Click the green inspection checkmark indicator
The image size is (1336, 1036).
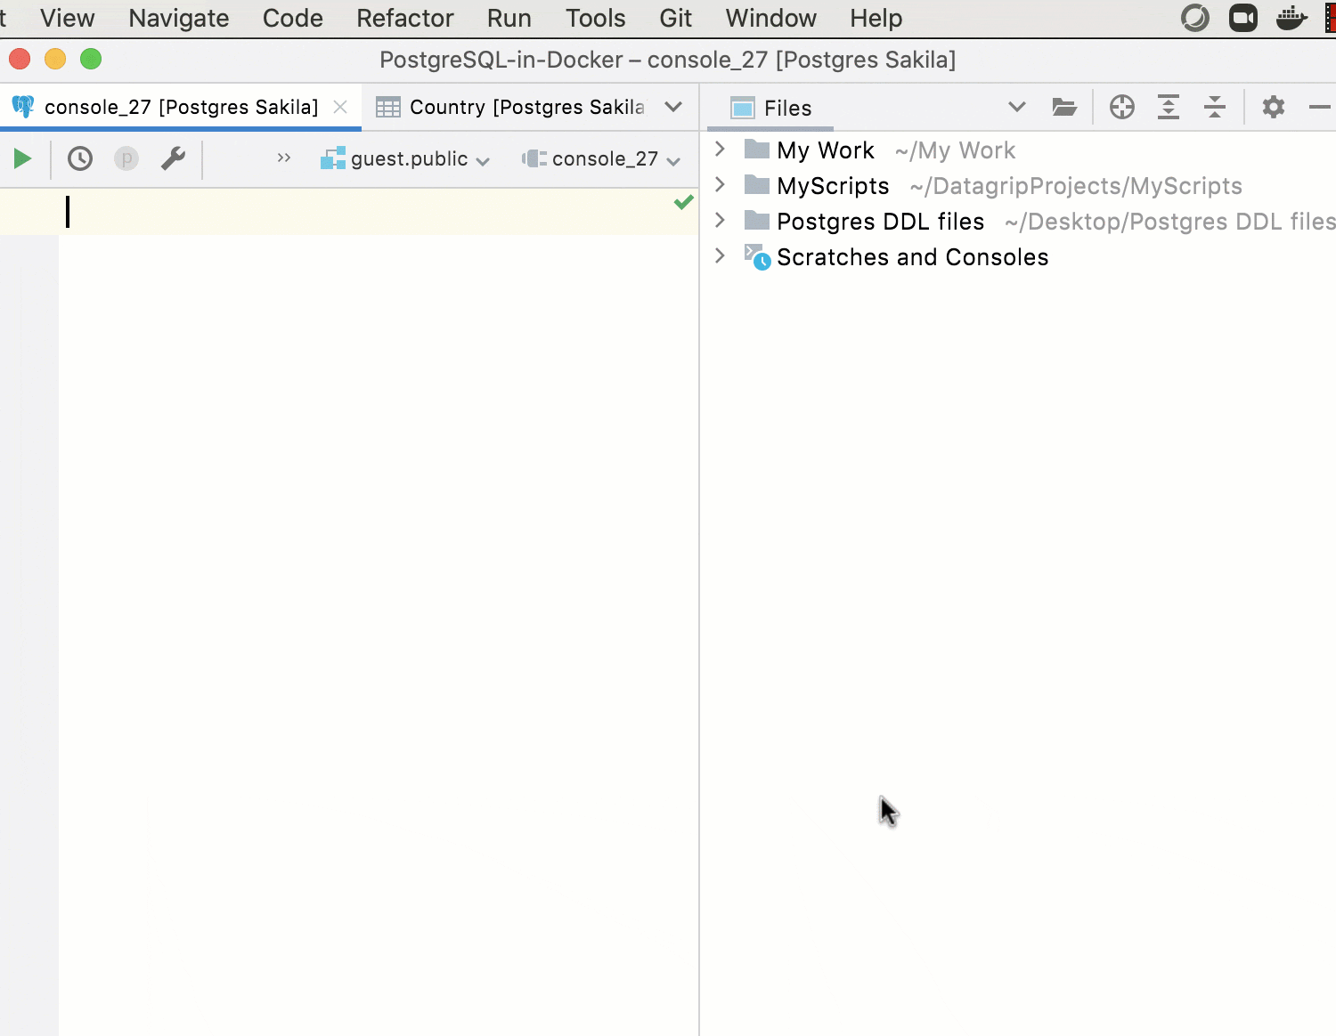[684, 202]
